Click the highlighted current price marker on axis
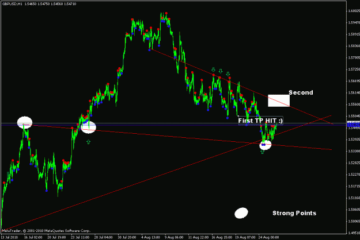The height and width of the screenshot is (240, 360). (x=354, y=125)
